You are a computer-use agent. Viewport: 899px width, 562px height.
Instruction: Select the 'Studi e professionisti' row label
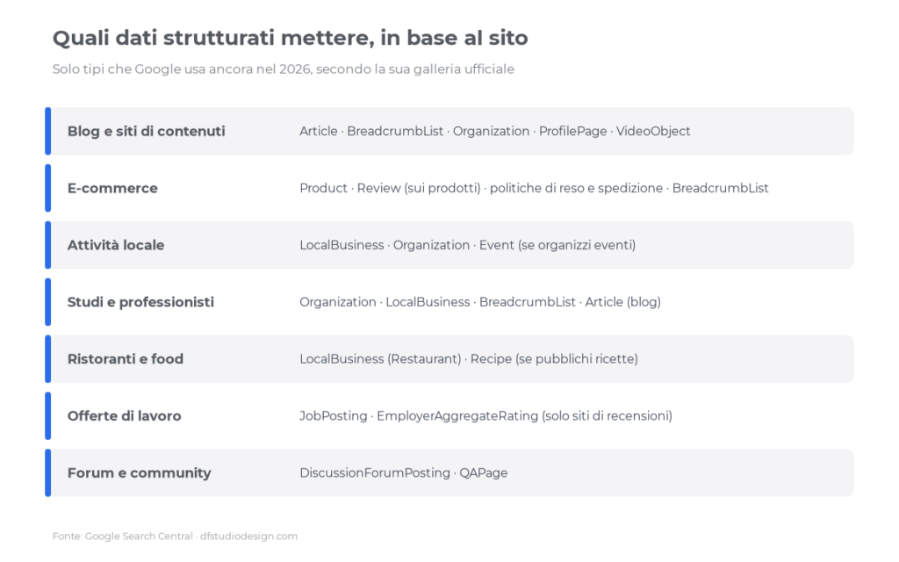coord(140,302)
